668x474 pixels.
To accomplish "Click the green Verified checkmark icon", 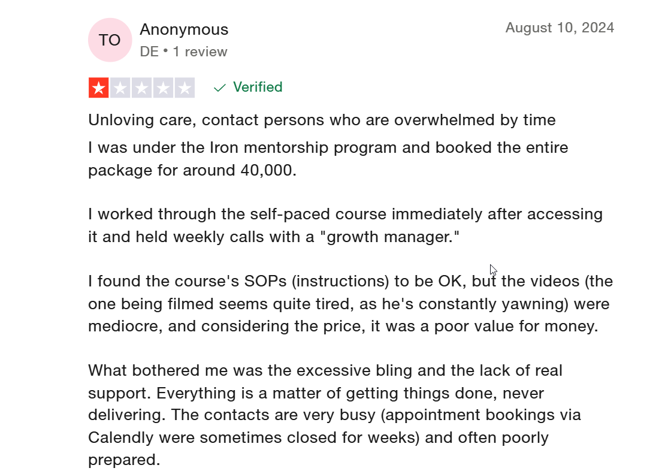I will click(220, 88).
